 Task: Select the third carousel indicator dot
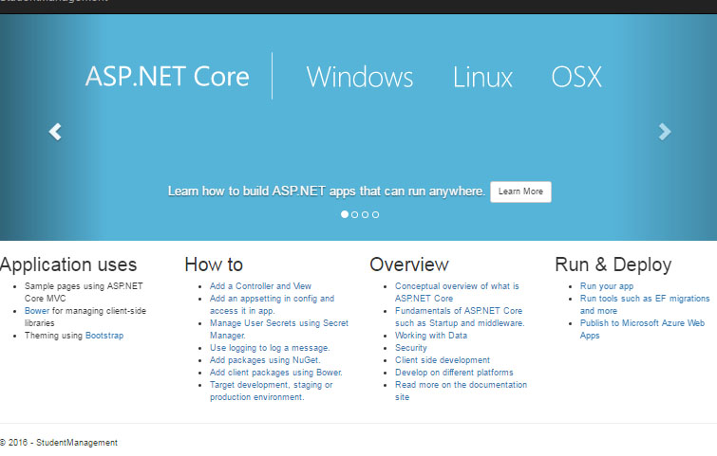365,214
